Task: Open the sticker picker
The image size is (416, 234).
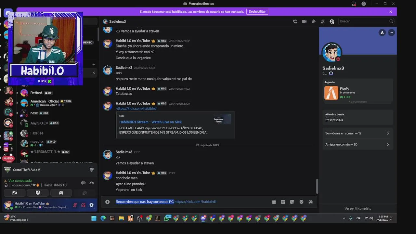Action: (x=292, y=202)
